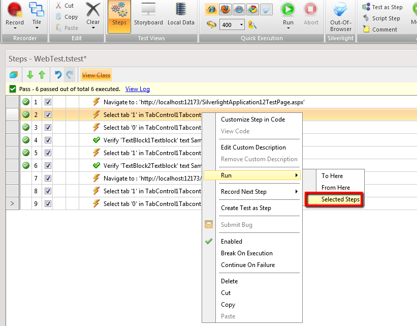
Task: Select Customize Step in Code menu item
Action: (253, 120)
